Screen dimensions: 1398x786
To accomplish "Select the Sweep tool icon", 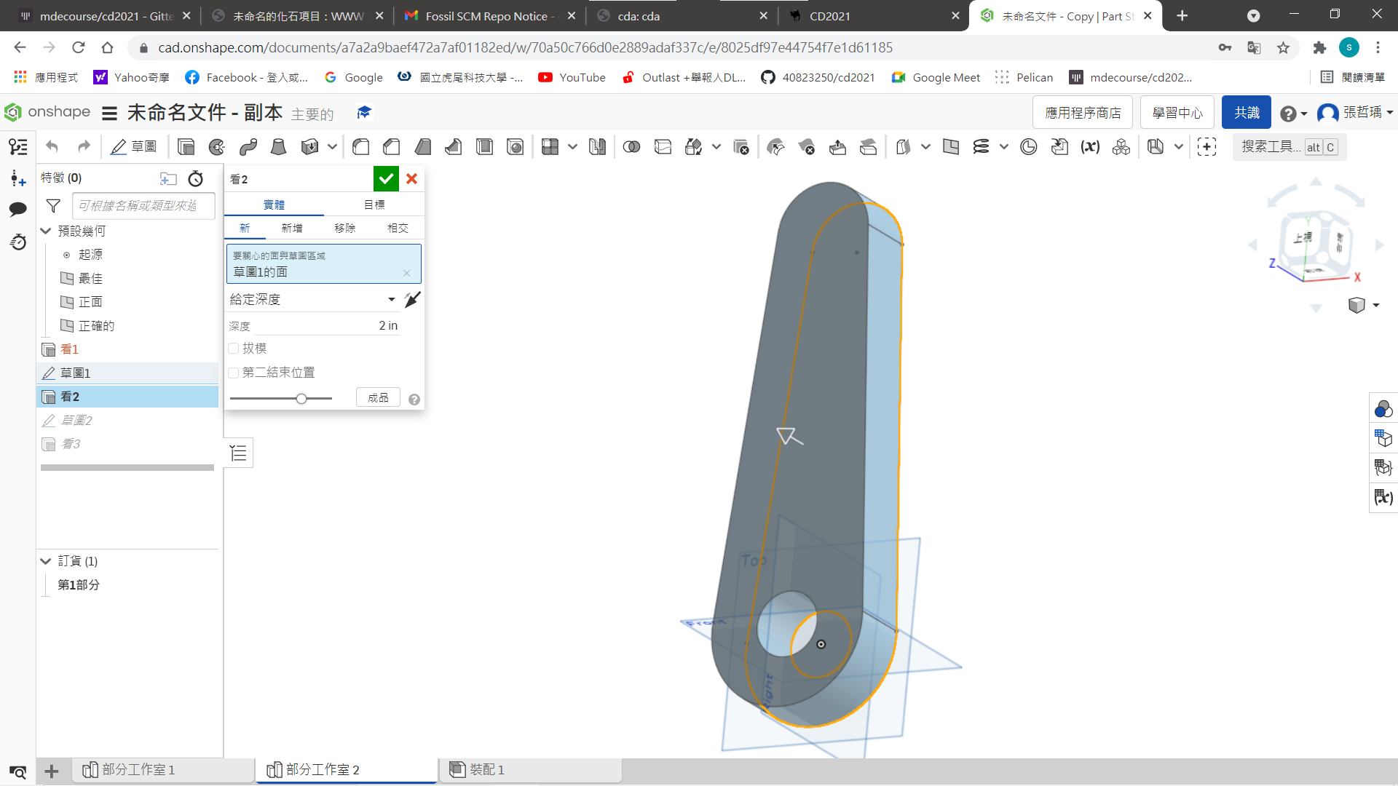I will [248, 147].
